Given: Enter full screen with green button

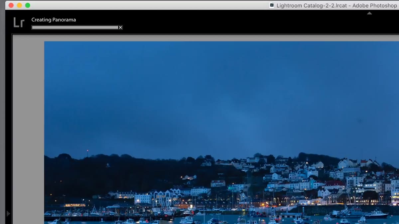Looking at the screenshot, I should (x=28, y=5).
